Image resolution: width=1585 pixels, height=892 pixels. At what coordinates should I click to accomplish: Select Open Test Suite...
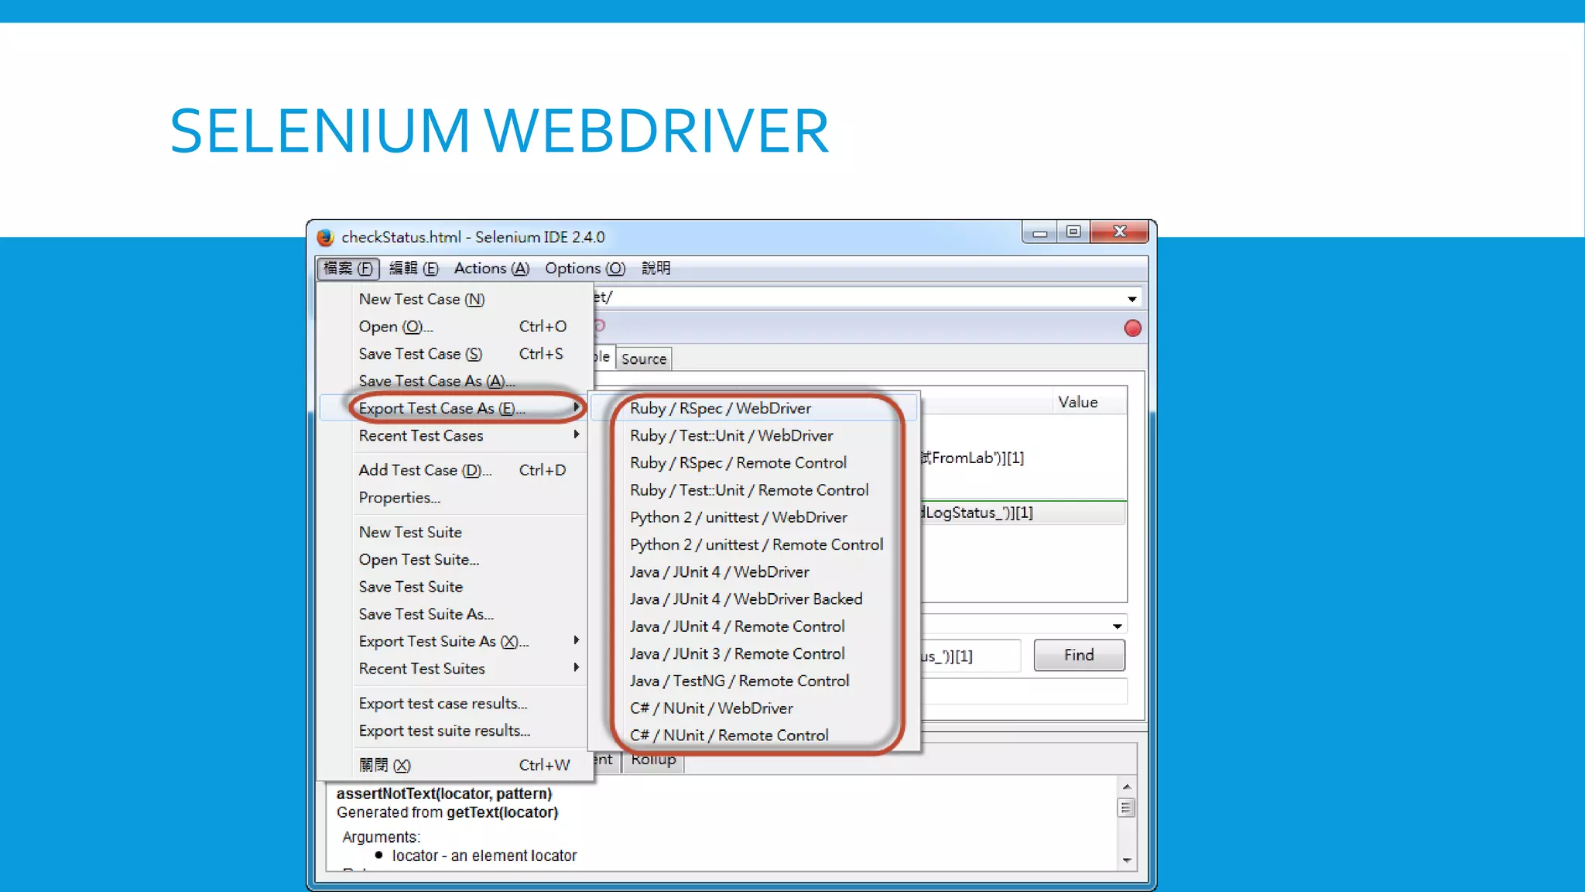pyautogui.click(x=454, y=560)
